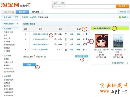
Task: Click the 点击查看所有宝贝 link
Action: (x=119, y=63)
